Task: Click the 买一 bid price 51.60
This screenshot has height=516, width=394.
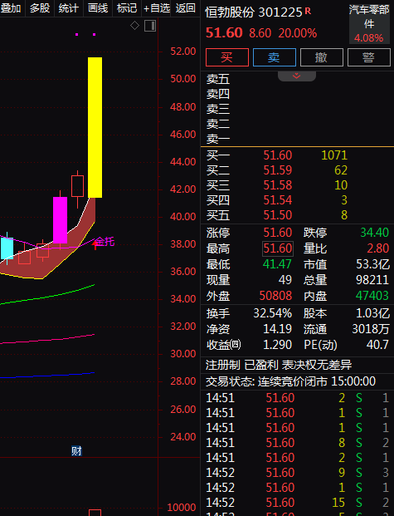Action: 278,155
